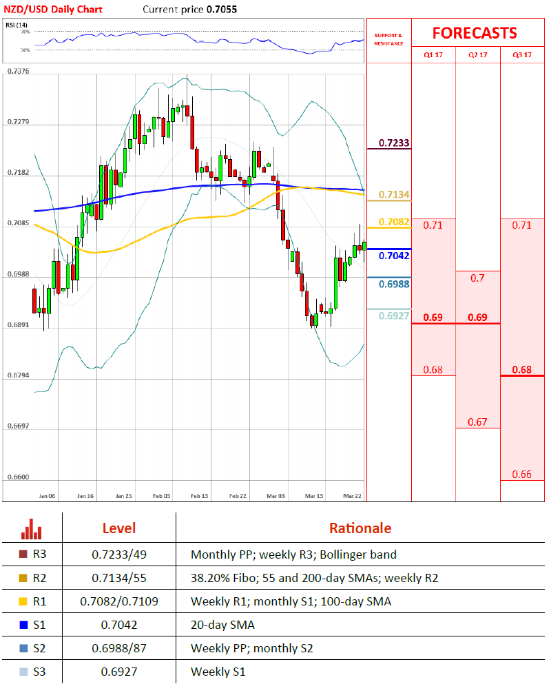Click the R3 dark red color square
The image size is (551, 684).
[23, 554]
